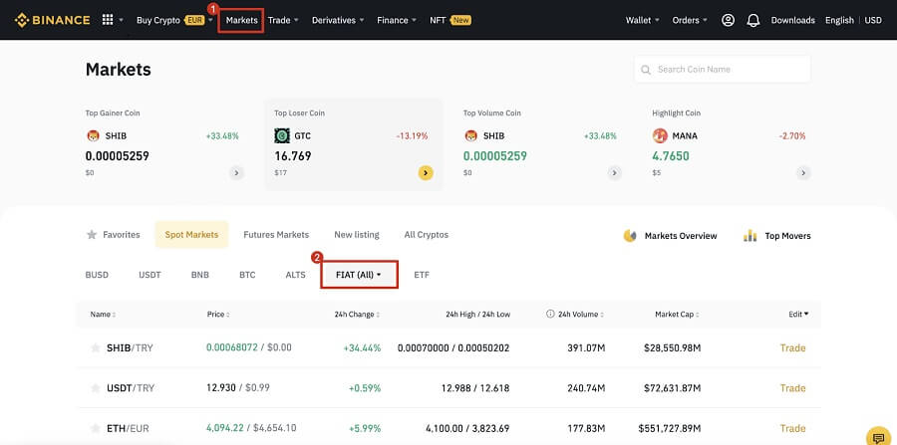Click the arrow on MANA highlight card

[803, 172]
